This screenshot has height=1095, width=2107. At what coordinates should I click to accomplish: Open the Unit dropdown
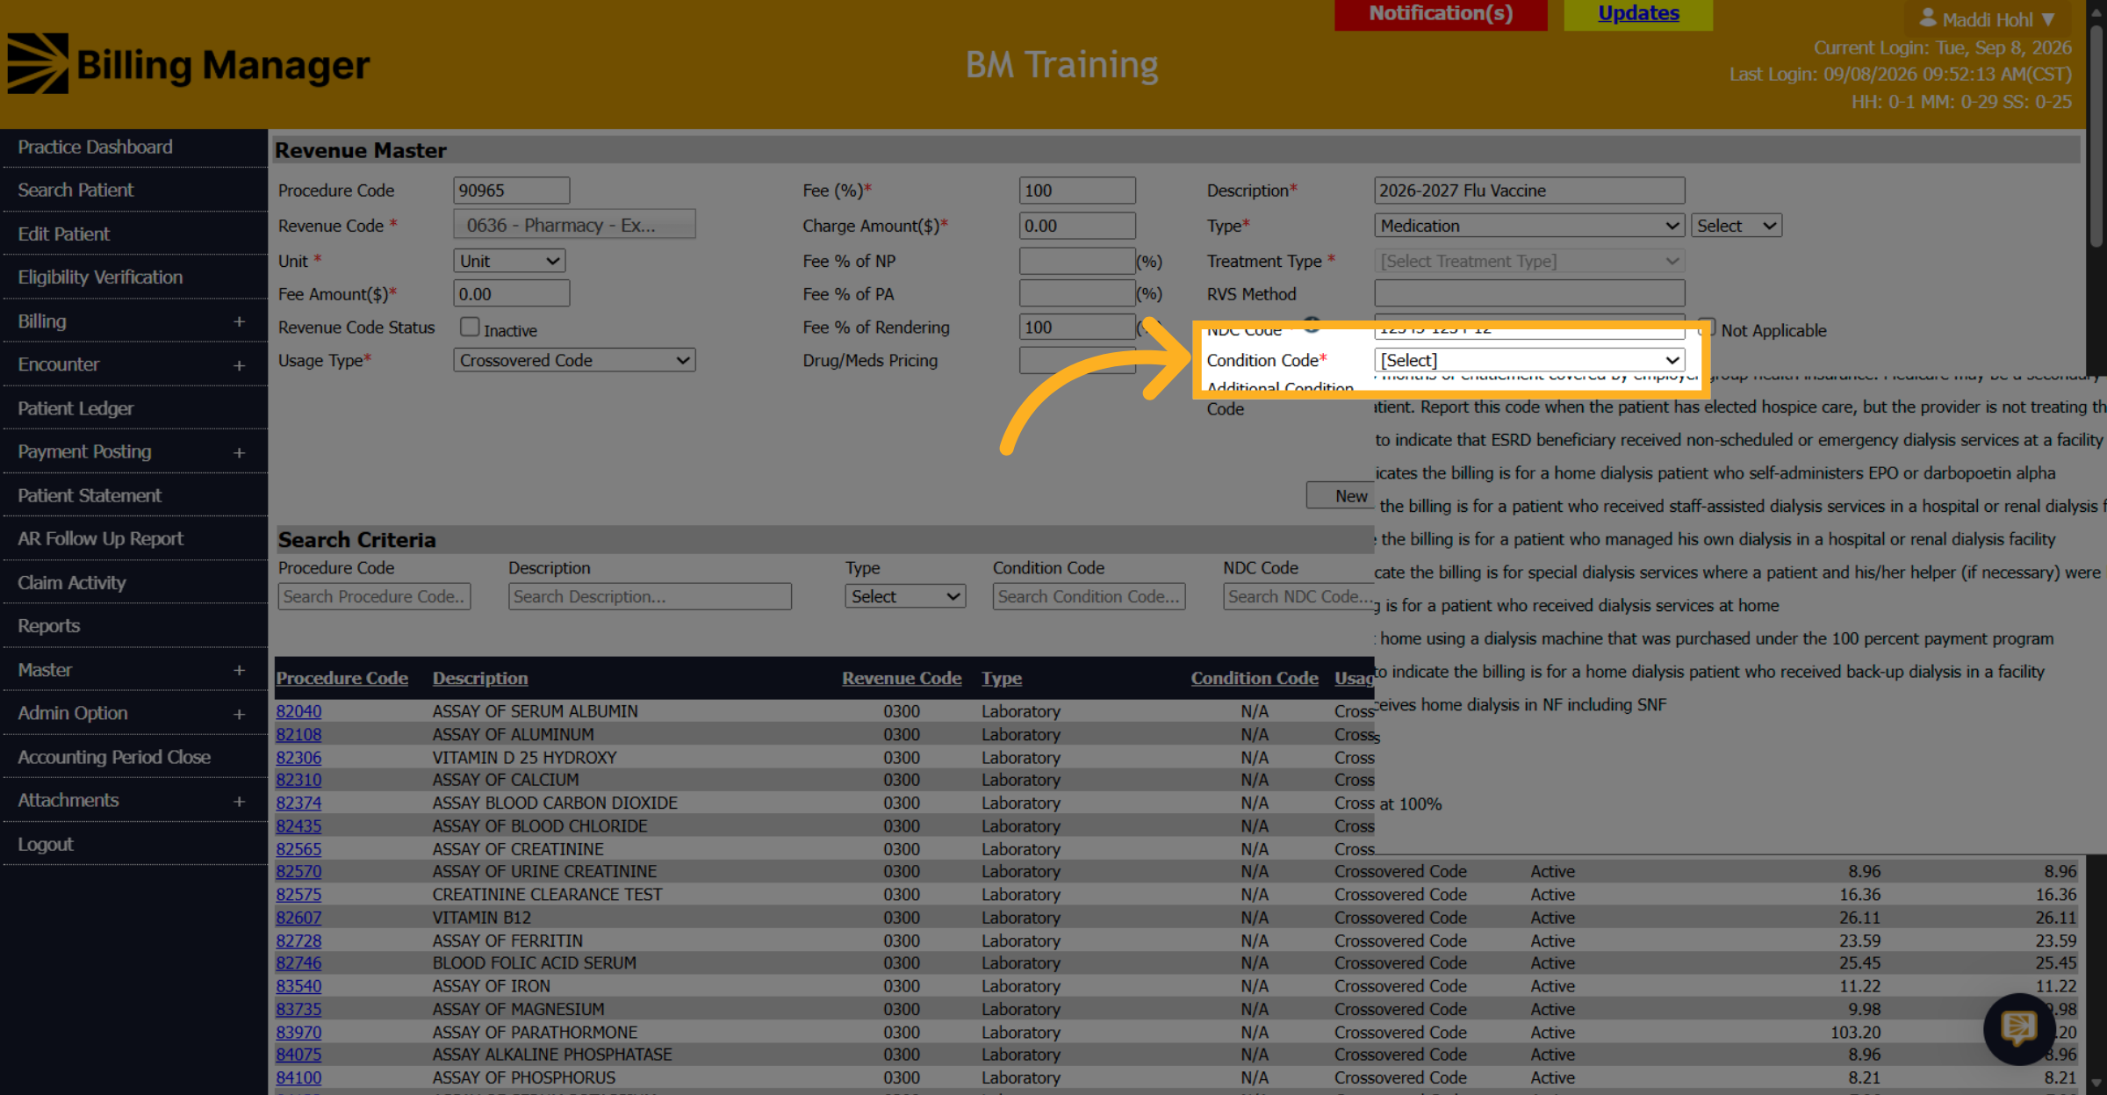[x=509, y=261]
